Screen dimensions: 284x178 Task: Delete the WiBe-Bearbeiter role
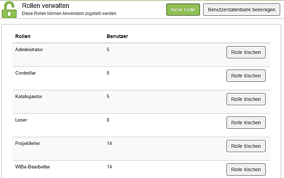[246, 169]
